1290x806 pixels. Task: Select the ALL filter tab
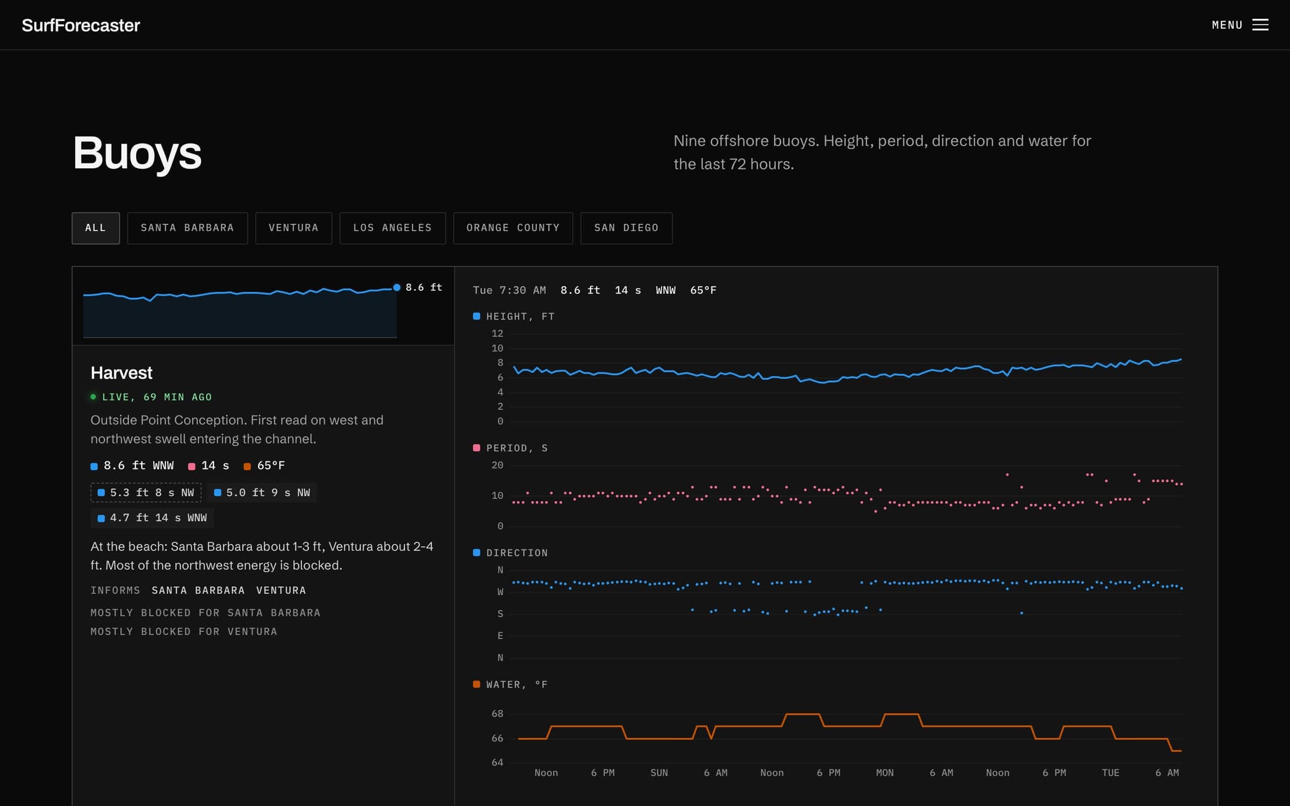(96, 228)
